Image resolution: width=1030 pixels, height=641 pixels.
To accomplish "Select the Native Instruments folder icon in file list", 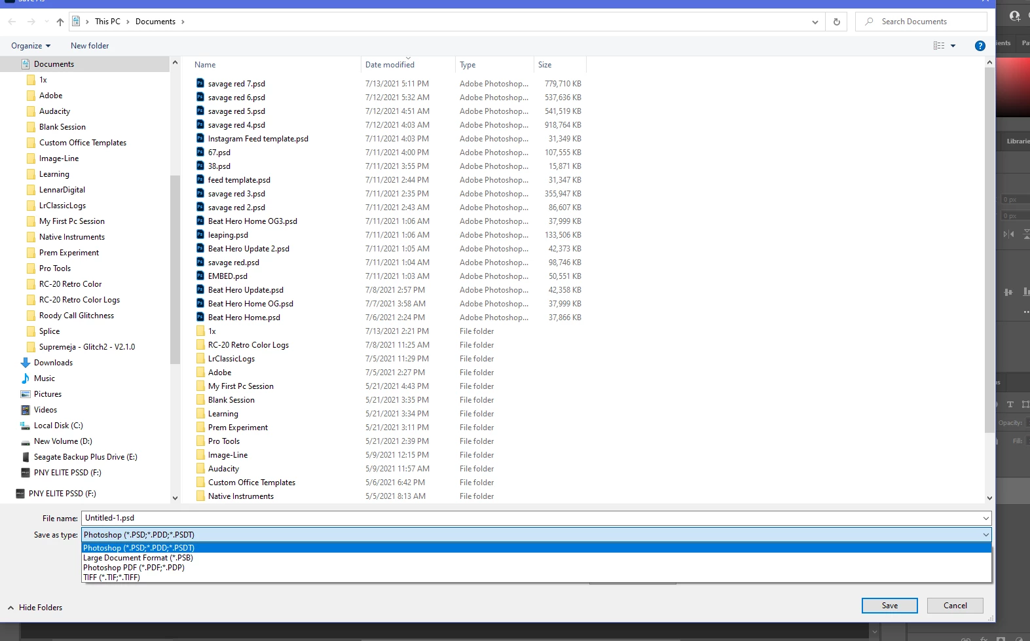I will point(200,496).
